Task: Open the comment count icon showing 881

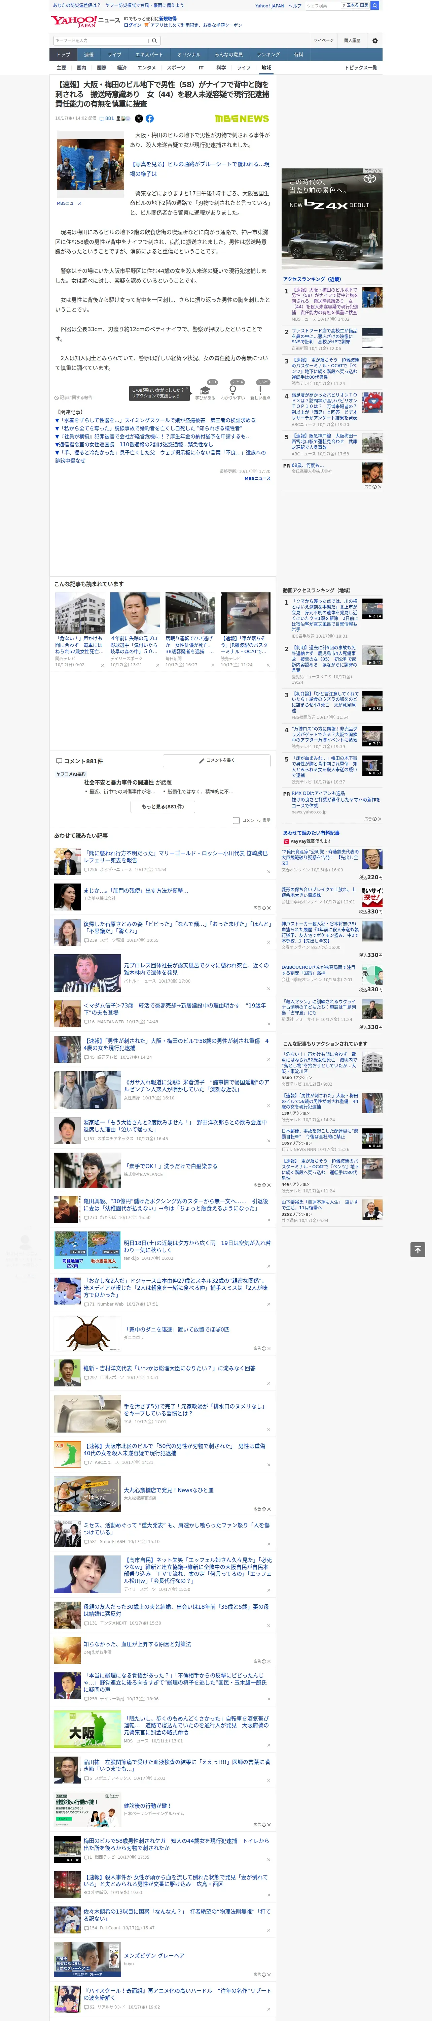Action: pos(107,119)
